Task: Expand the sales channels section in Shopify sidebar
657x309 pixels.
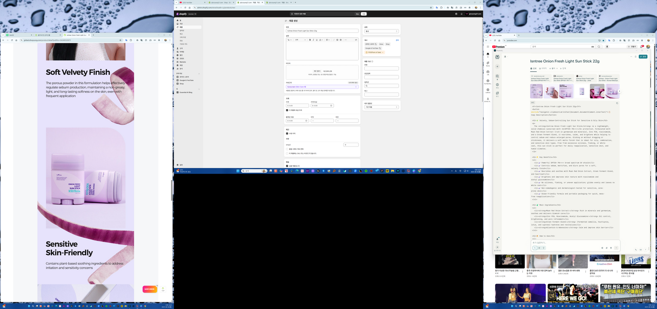Action: pyautogui.click(x=199, y=74)
